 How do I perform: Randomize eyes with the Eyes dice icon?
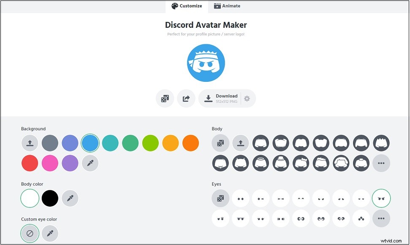[220, 198]
